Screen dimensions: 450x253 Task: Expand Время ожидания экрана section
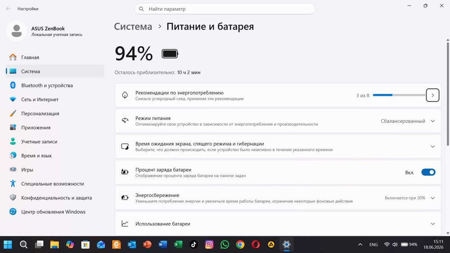coord(432,146)
